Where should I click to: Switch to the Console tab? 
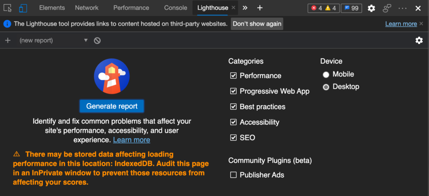click(x=176, y=8)
